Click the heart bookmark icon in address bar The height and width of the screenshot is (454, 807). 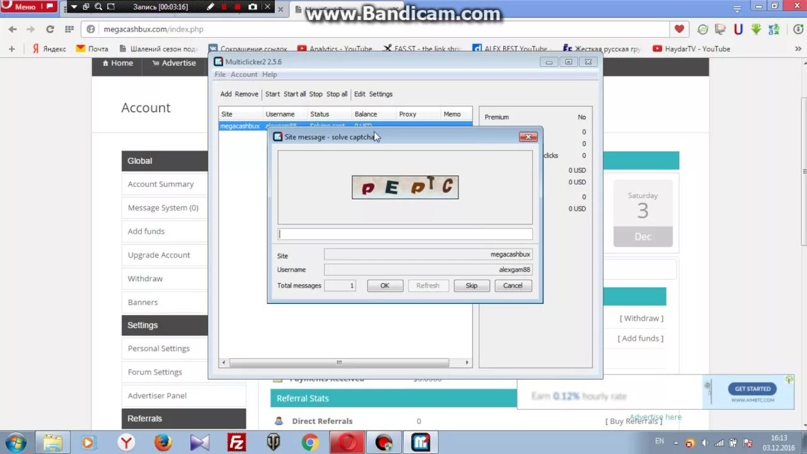pos(679,29)
